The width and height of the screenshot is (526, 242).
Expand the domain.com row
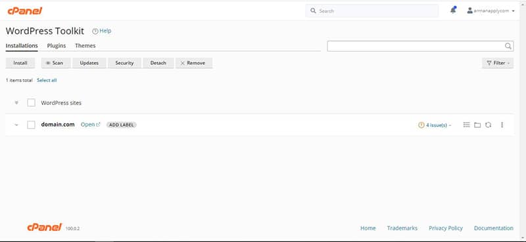coord(16,125)
